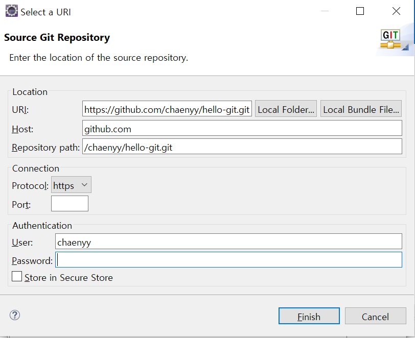Click the Source Git Repository heading
415x338 pixels.
[x=57, y=38]
